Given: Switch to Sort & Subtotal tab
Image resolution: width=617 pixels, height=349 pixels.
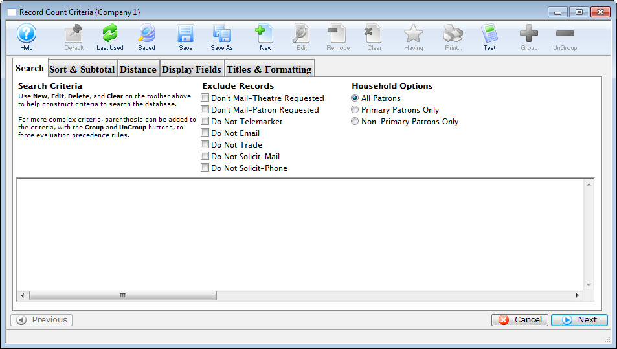Looking at the screenshot, I should (x=82, y=69).
